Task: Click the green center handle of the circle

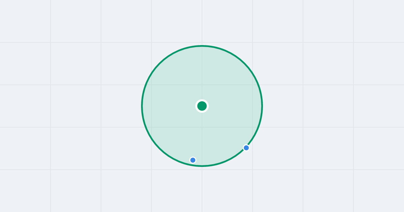Action: pos(202,106)
